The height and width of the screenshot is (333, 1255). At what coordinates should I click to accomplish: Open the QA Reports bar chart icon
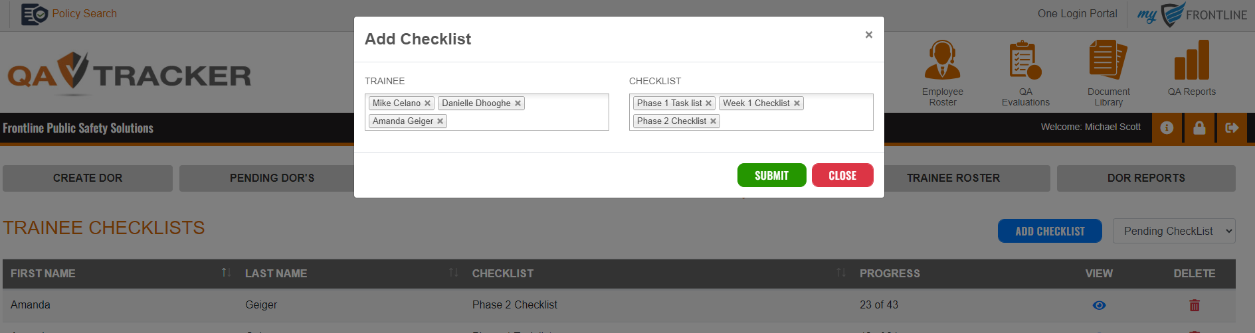click(1192, 60)
